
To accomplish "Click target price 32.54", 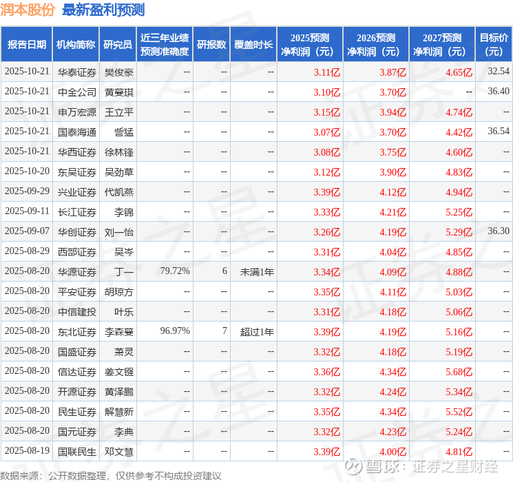I will tap(499, 71).
